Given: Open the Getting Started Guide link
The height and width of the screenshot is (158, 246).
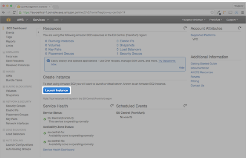Looking at the screenshot, I should [x=204, y=64].
